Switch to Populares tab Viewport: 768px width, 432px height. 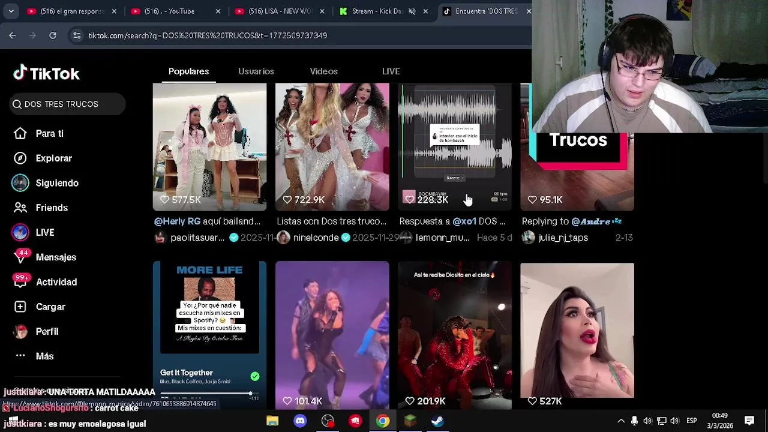[x=188, y=71]
